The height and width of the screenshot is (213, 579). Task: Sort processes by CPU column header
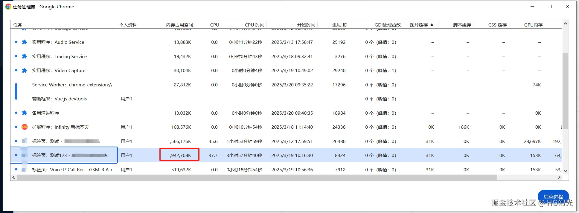(x=214, y=25)
